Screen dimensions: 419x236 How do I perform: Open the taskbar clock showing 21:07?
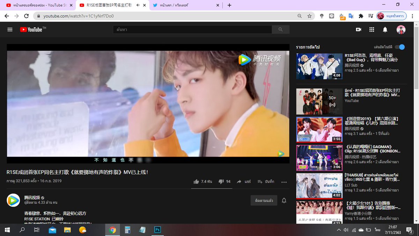(x=393, y=230)
